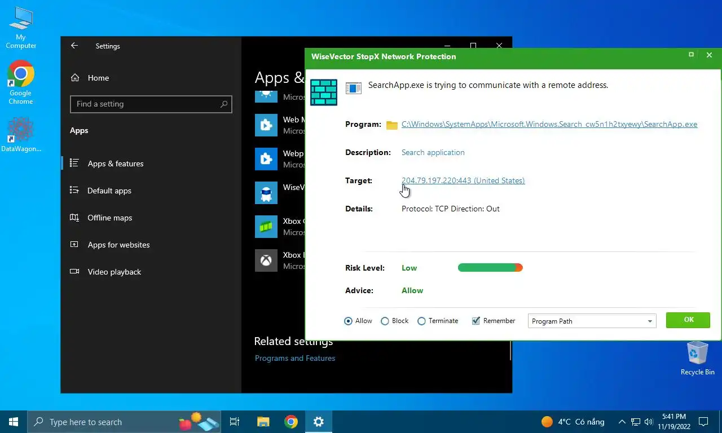The height and width of the screenshot is (433, 722).
Task: Select Default apps in Settings sidebar
Action: tap(109, 191)
